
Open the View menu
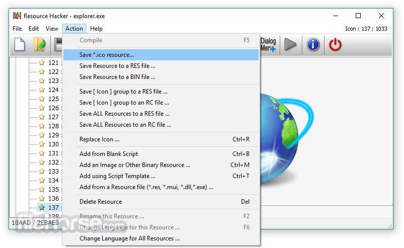point(52,29)
